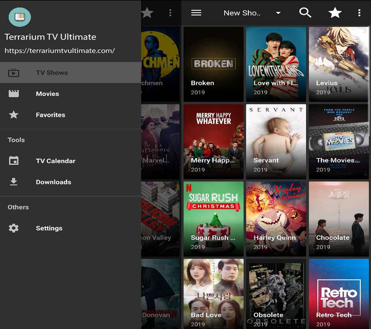This screenshot has width=371, height=329.
Task: Click the Terrarium TV app logo
Action: 20,17
